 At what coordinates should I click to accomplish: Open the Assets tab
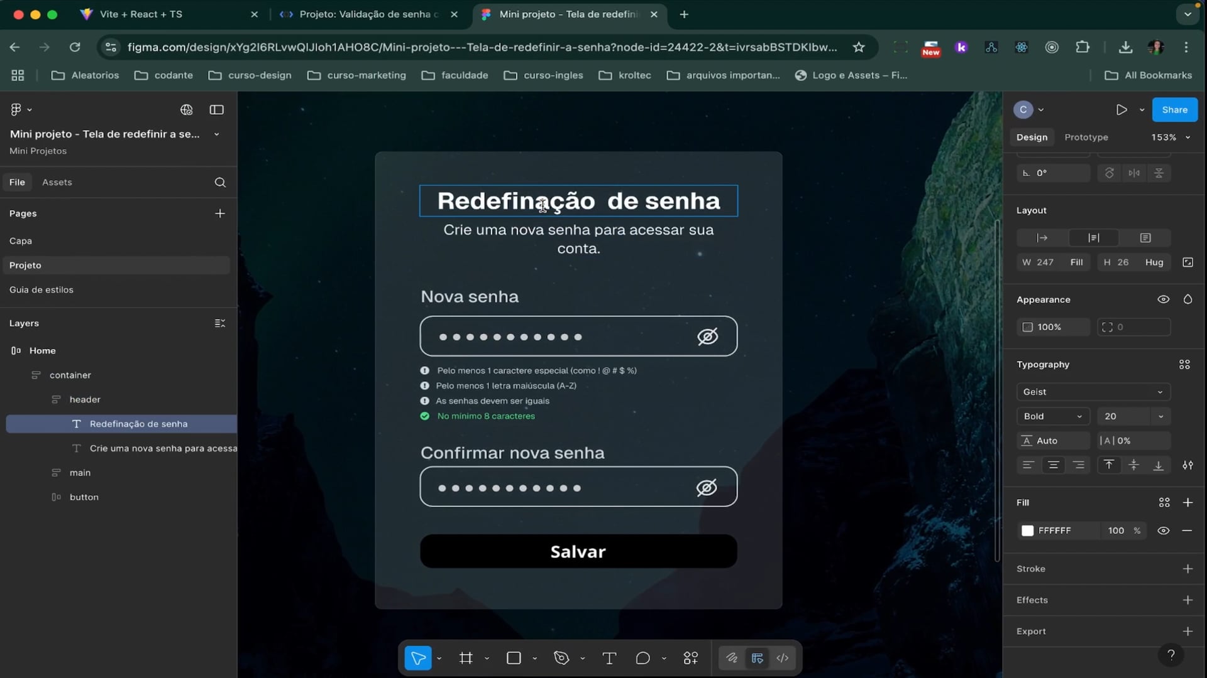(57, 182)
